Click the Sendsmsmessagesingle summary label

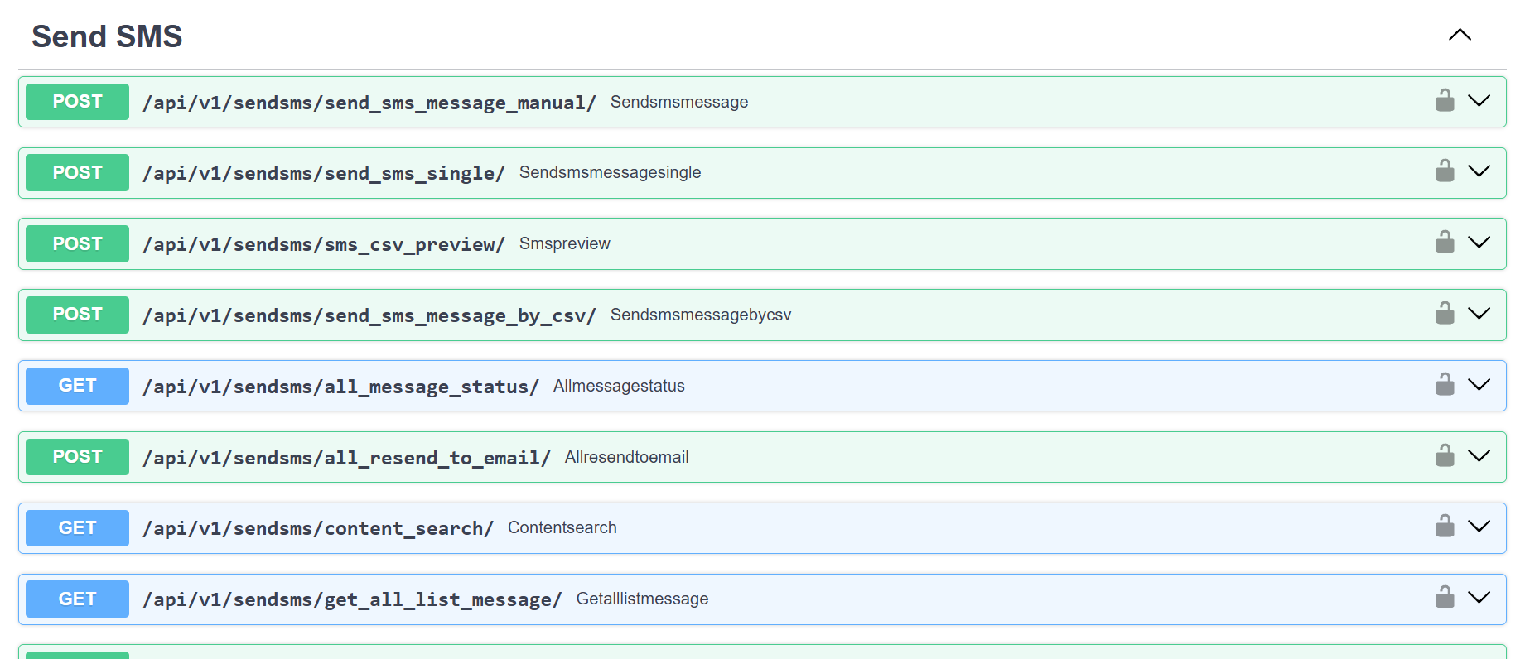(x=610, y=172)
